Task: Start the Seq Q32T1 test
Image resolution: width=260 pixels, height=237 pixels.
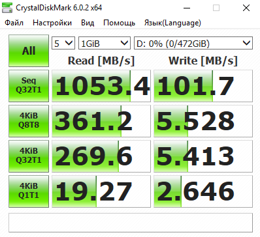Action: point(29,86)
